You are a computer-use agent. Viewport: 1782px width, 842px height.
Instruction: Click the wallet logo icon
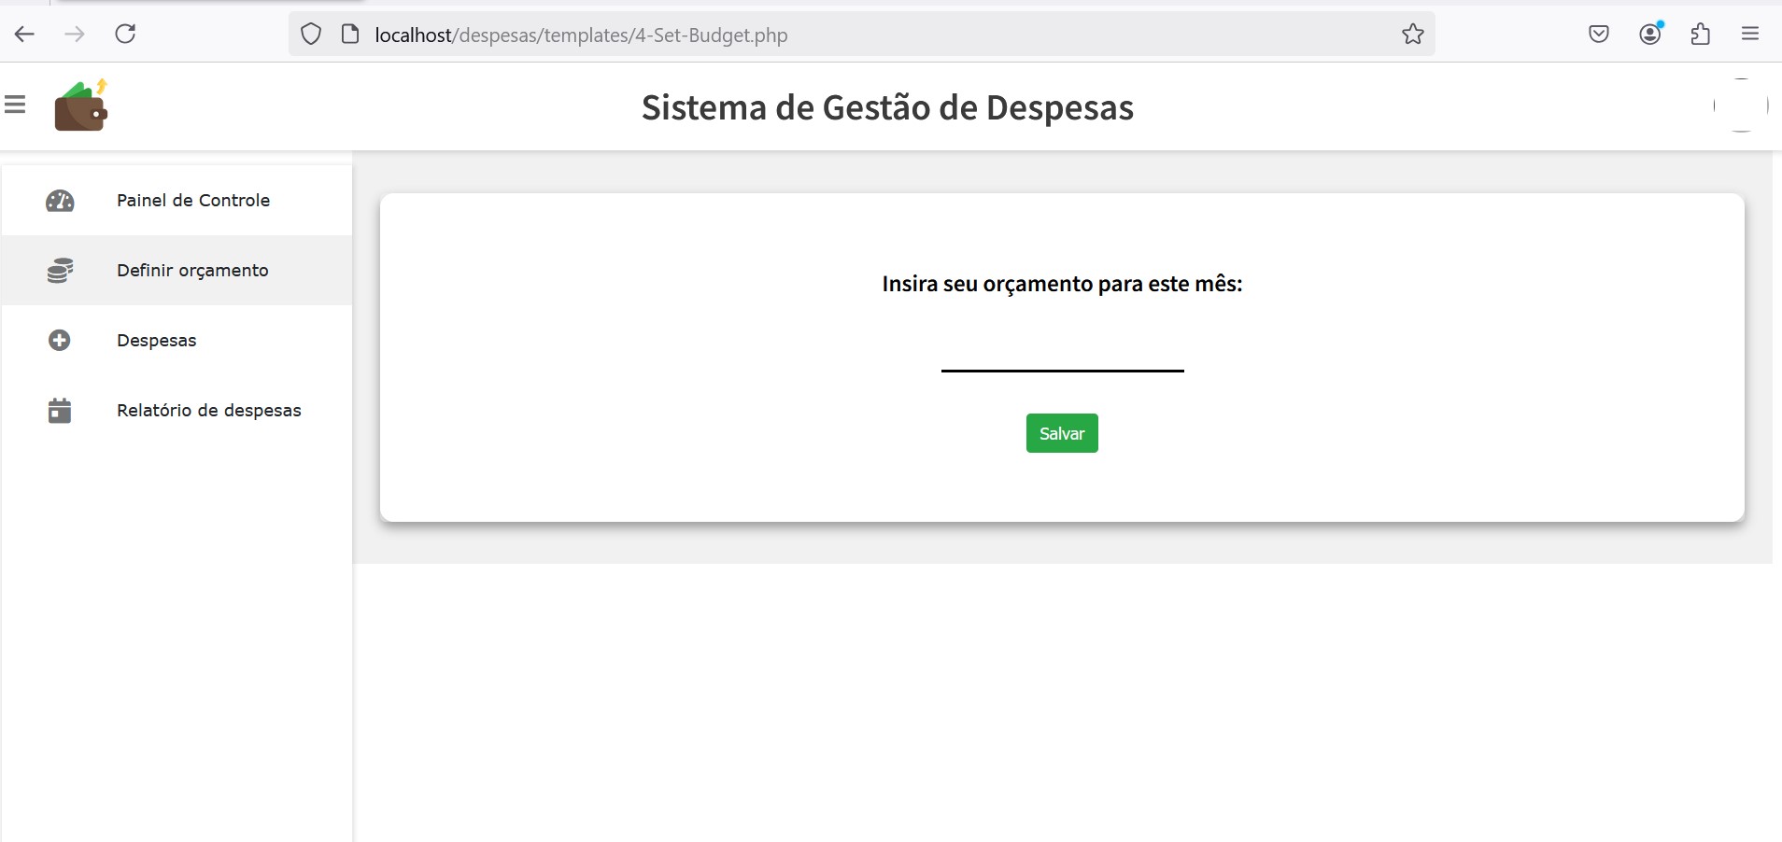click(x=81, y=106)
